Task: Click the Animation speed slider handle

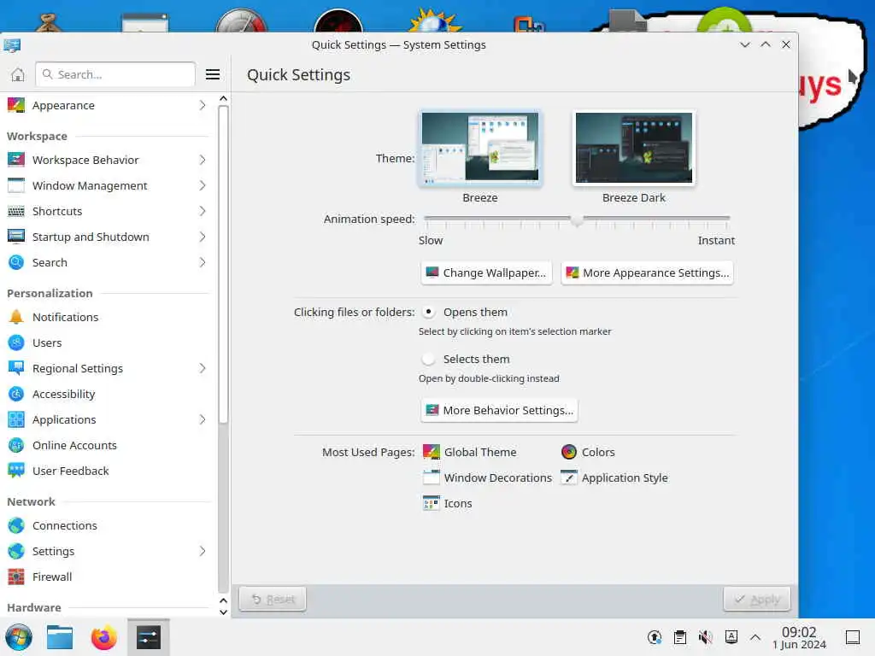Action: pyautogui.click(x=577, y=220)
